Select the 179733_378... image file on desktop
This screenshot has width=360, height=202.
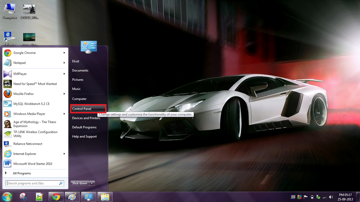coord(29,11)
